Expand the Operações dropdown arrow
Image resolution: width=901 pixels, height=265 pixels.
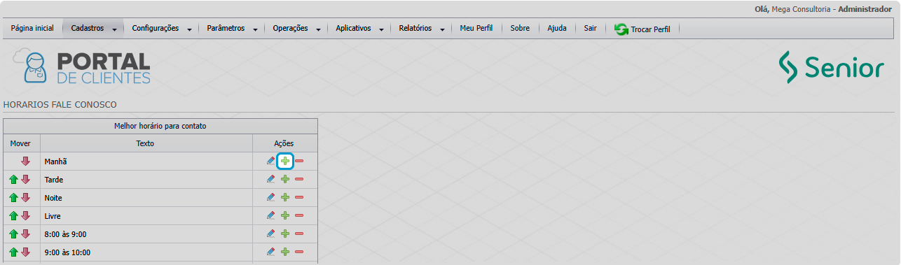coord(319,29)
